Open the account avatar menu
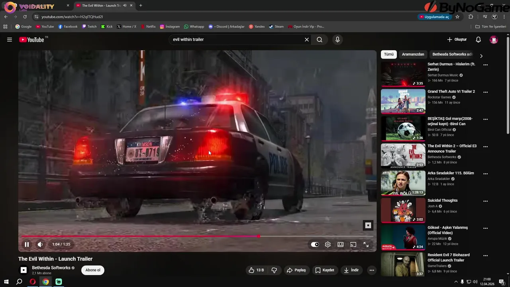Image resolution: width=510 pixels, height=287 pixels. tap(494, 39)
